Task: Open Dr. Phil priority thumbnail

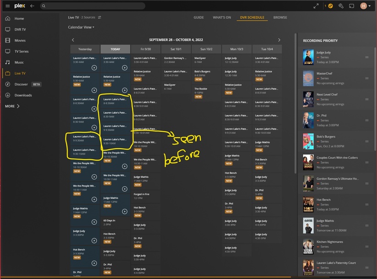Action: pos(308,120)
